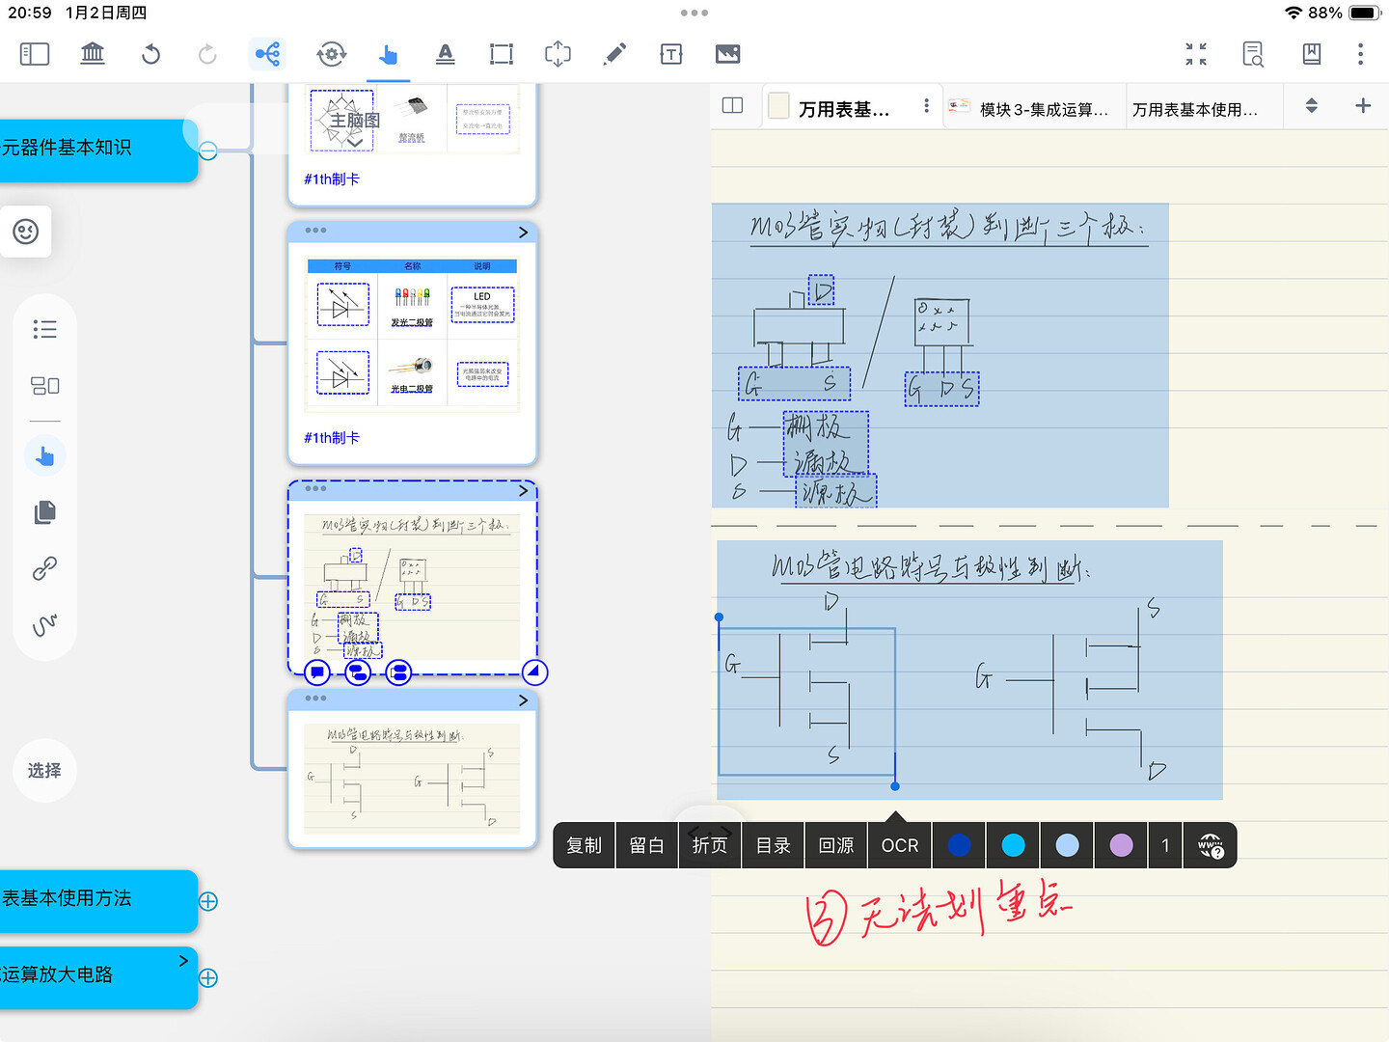
Task: Choose 目录 in the popup menu
Action: (773, 845)
